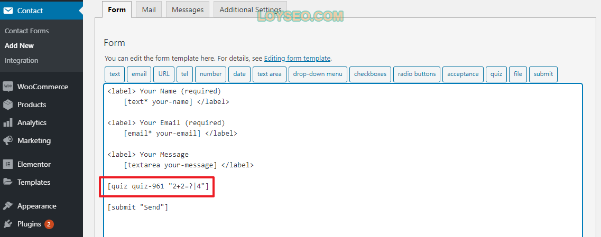
Task: Click the Your Email (required) label line
Action: 167,123
